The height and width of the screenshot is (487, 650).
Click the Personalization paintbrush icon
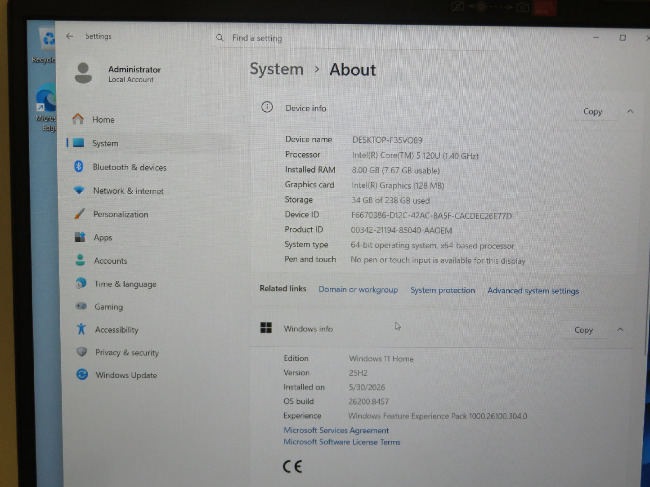coord(80,214)
